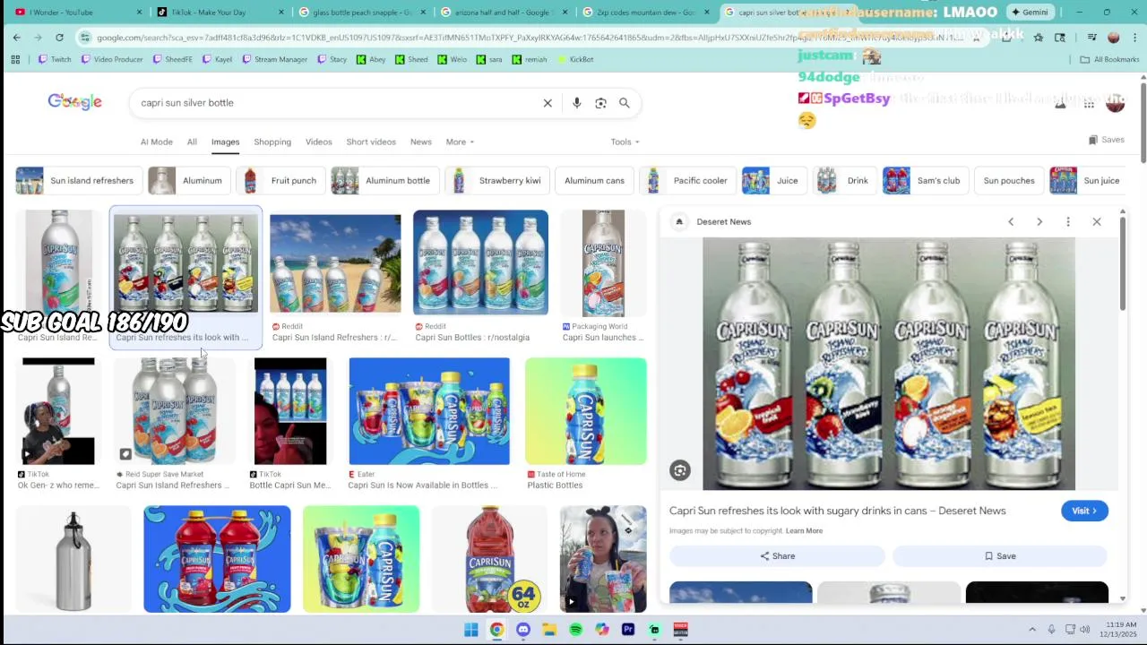Open File Explorer from the taskbar

point(549,630)
